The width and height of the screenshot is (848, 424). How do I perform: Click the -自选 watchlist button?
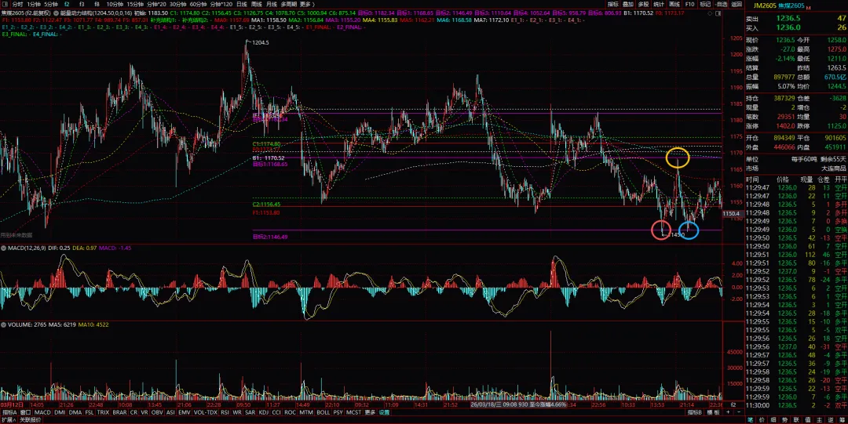[x=721, y=4]
